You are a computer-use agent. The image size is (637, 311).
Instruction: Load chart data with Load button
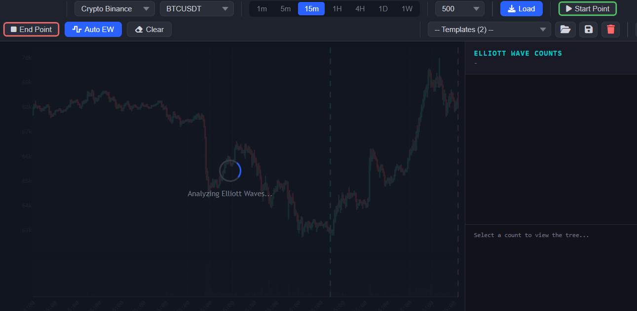(x=521, y=9)
